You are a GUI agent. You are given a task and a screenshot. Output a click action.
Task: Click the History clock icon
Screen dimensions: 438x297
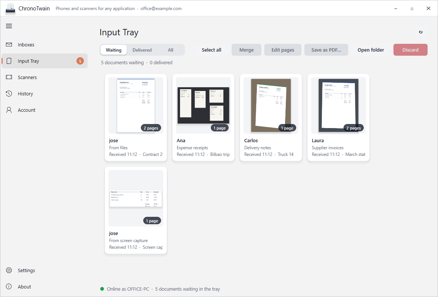pos(9,94)
